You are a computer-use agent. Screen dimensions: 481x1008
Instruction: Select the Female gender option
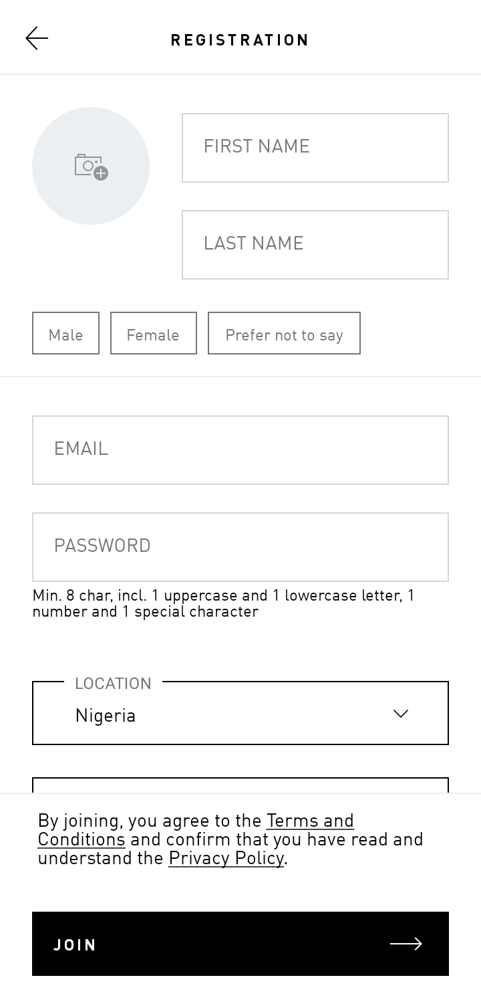(x=154, y=333)
